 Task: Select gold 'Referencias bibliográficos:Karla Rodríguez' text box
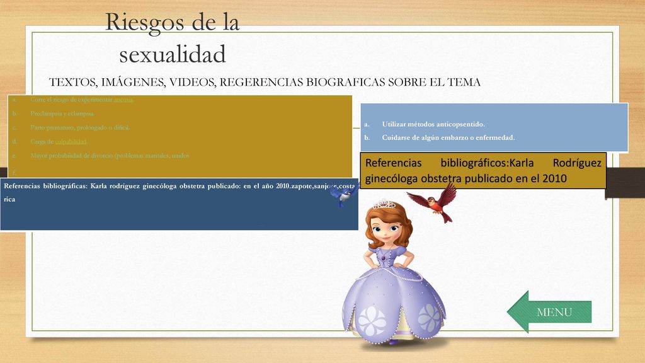click(483, 171)
